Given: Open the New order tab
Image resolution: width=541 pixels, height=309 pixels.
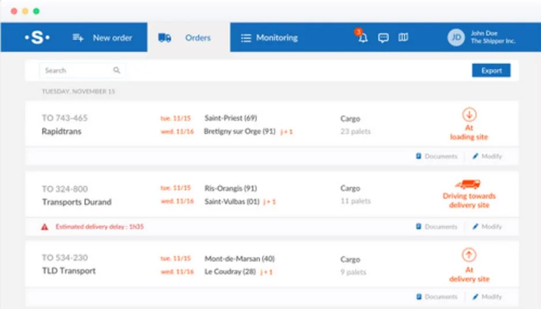Looking at the screenshot, I should 102,37.
